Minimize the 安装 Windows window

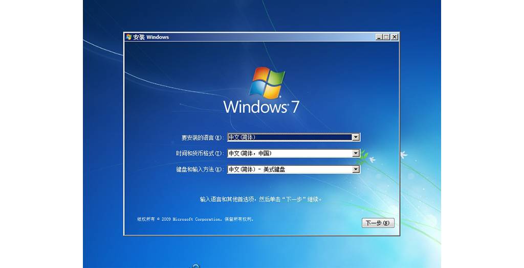(379, 37)
